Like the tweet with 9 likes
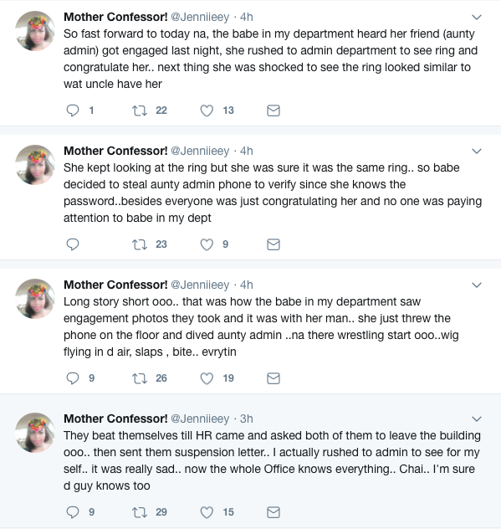This screenshot has height=529, width=501. (207, 244)
